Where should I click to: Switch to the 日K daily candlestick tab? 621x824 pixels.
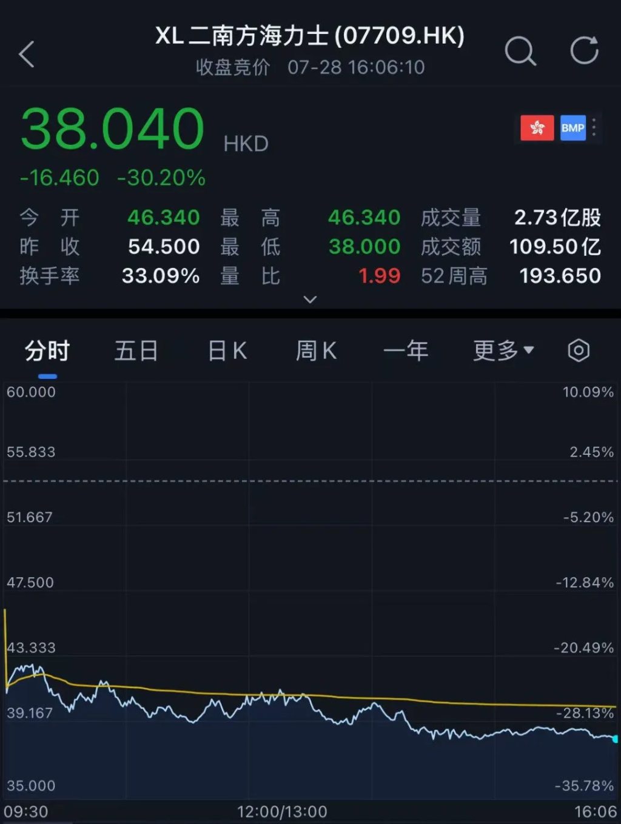click(x=227, y=350)
